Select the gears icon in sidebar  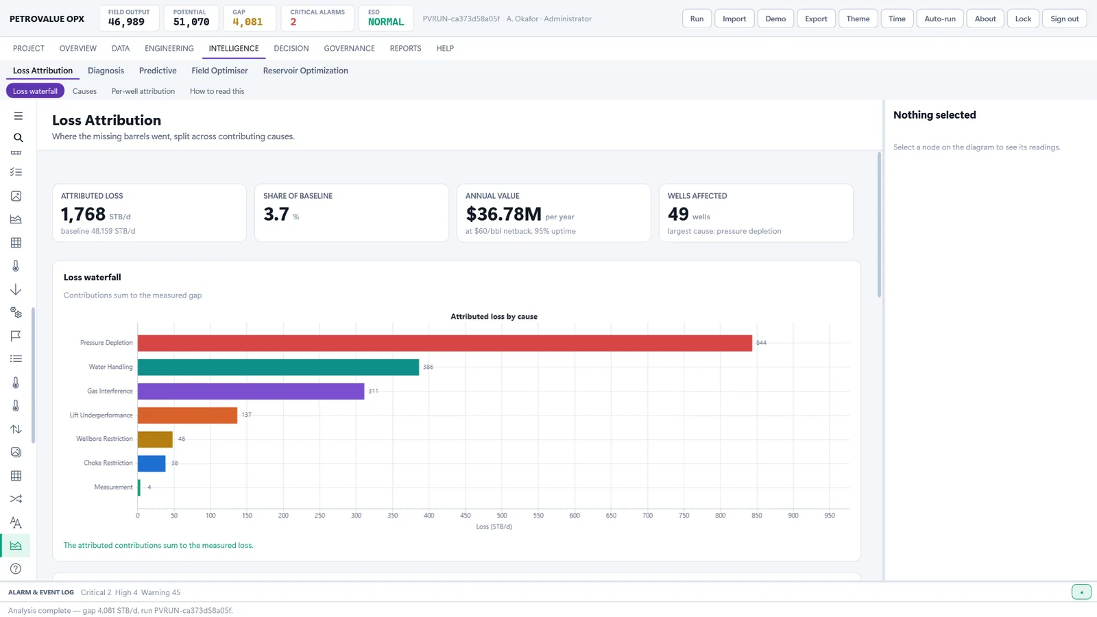click(16, 313)
